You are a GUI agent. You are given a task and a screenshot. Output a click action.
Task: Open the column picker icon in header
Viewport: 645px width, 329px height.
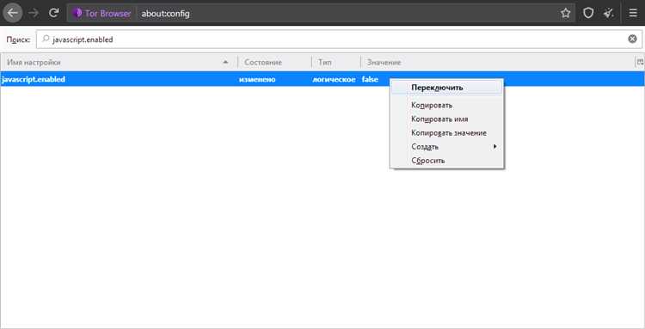click(640, 62)
